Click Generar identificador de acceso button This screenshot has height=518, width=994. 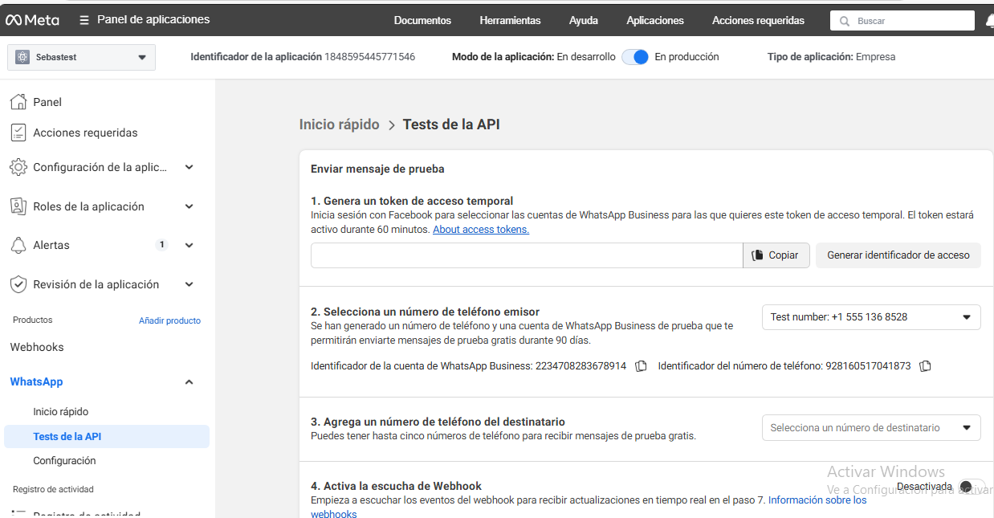point(898,255)
